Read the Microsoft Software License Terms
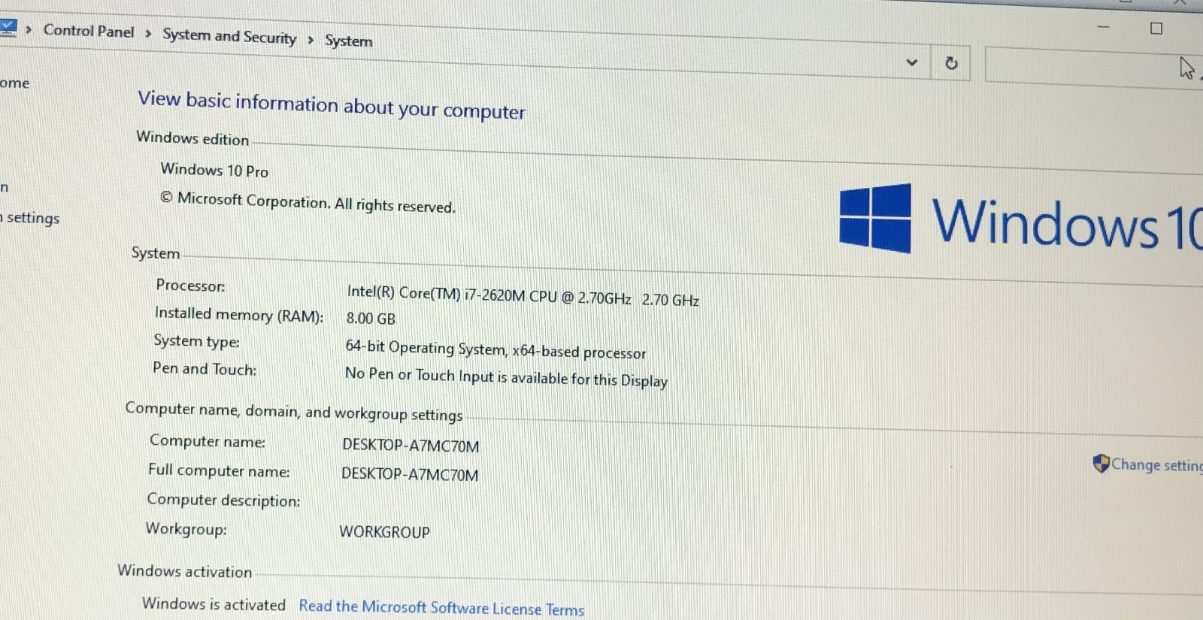This screenshot has width=1203, height=620. tap(441, 607)
